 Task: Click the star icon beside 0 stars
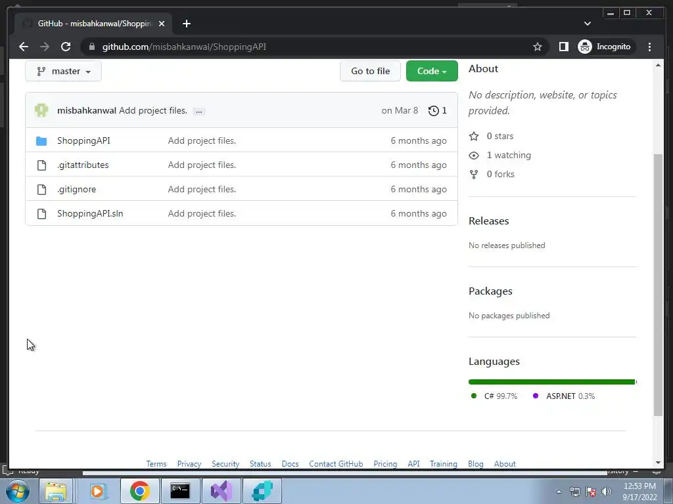coord(474,136)
